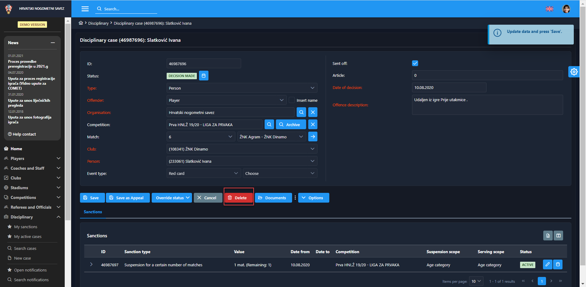This screenshot has width=586, height=287.
Task: Collapse the News panel
Action: coord(53,43)
